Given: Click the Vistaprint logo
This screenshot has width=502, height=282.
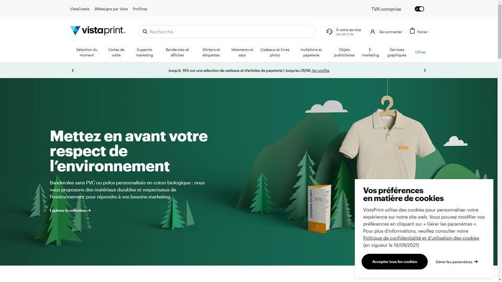Looking at the screenshot, I should coord(98,30).
